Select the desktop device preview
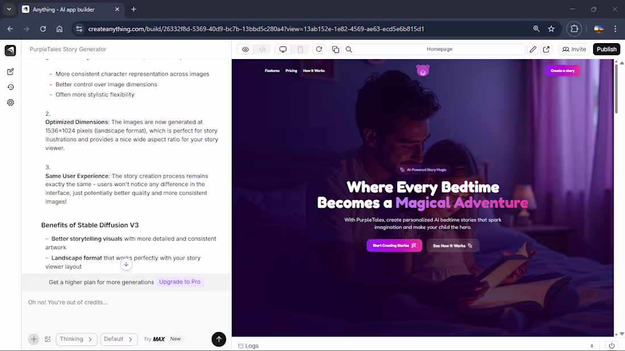 click(x=283, y=49)
